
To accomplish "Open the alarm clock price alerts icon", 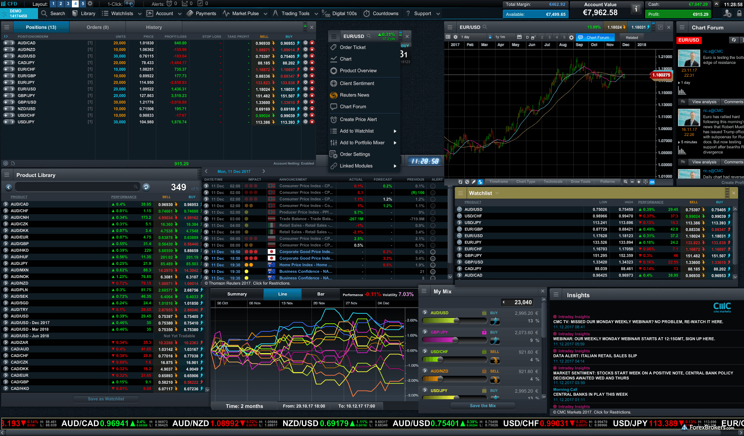I will 169,3.
